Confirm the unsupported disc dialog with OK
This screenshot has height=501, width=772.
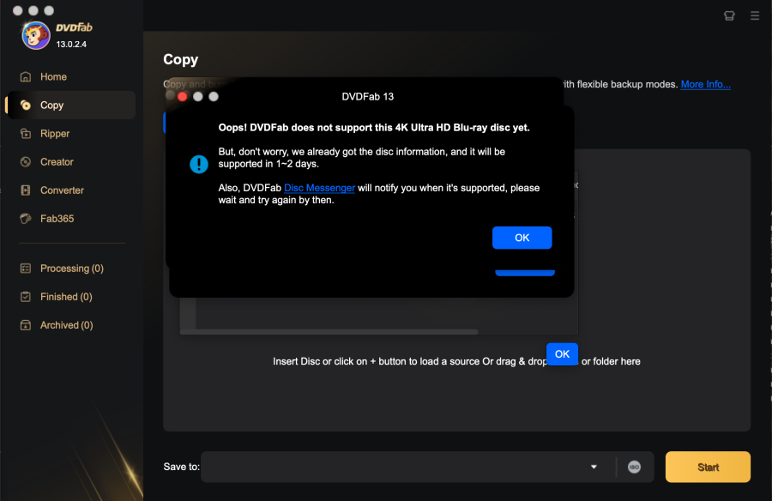pos(522,238)
